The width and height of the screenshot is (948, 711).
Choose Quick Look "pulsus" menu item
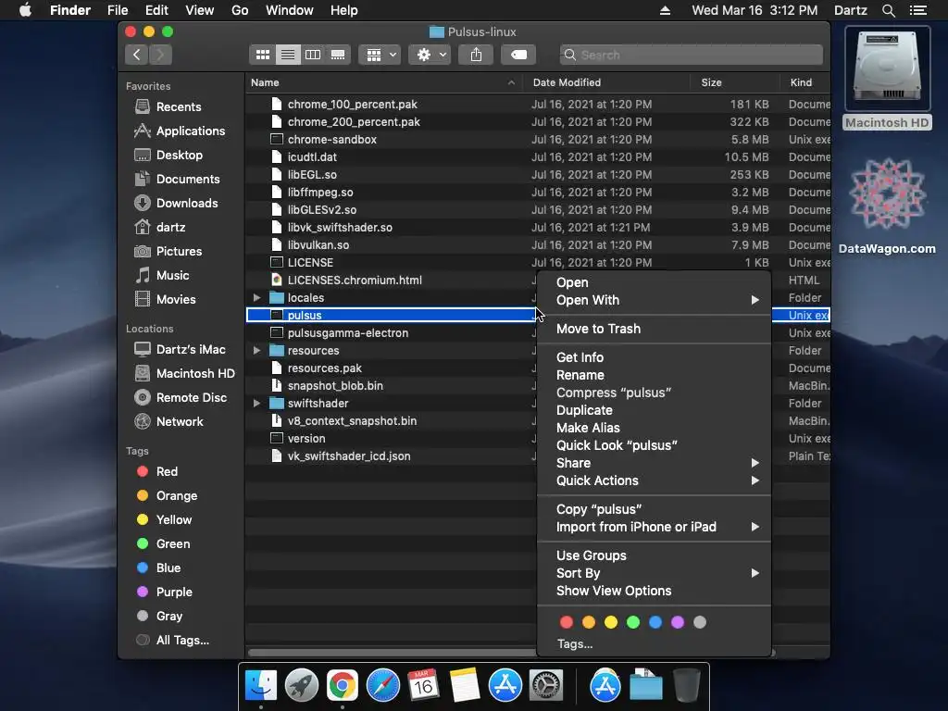[x=655, y=445]
